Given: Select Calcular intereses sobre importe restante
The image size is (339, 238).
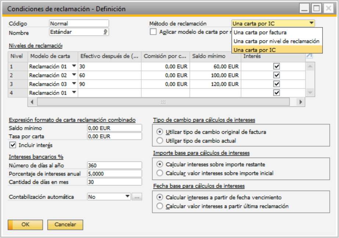Looking at the screenshot, I should coord(160,164).
